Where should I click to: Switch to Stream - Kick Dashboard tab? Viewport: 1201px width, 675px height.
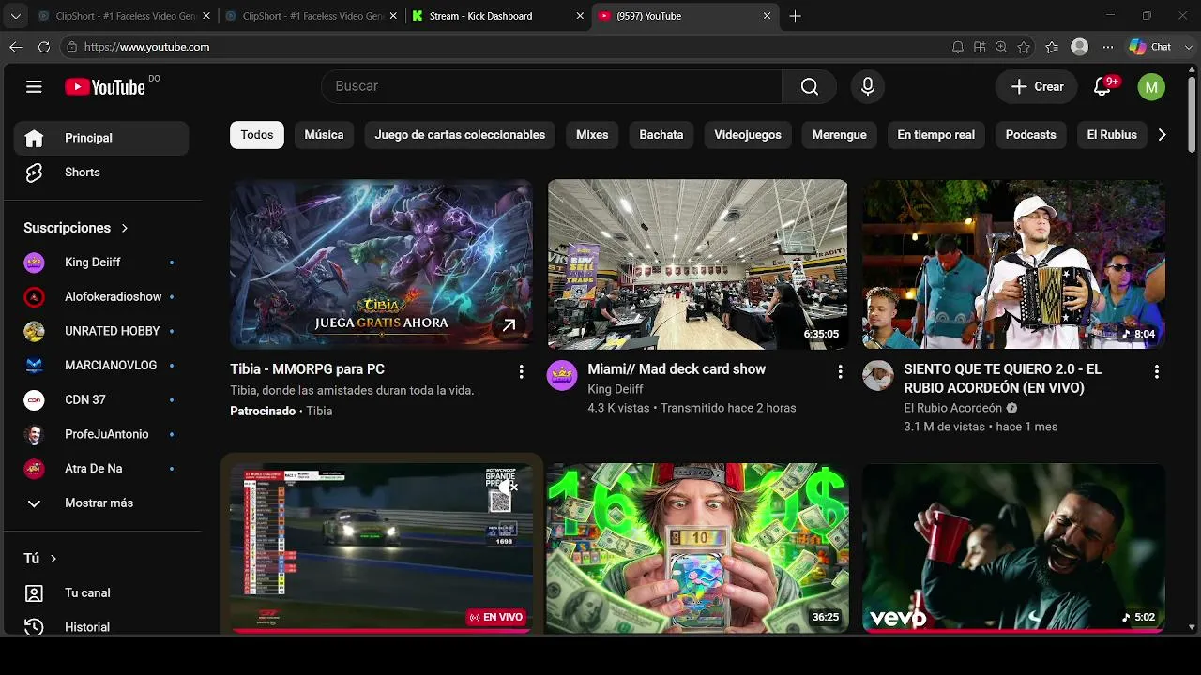pyautogui.click(x=498, y=16)
